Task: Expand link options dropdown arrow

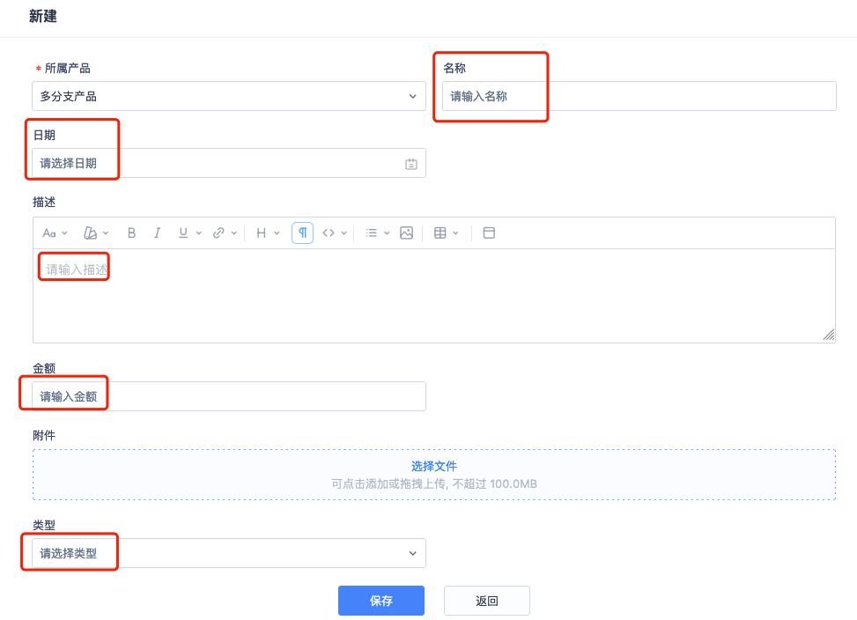Action: pyautogui.click(x=234, y=233)
